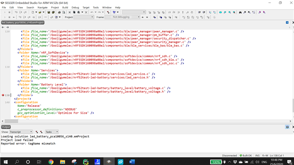Click the 'Disconnected' status text
294x165 pixels.
[229, 155]
